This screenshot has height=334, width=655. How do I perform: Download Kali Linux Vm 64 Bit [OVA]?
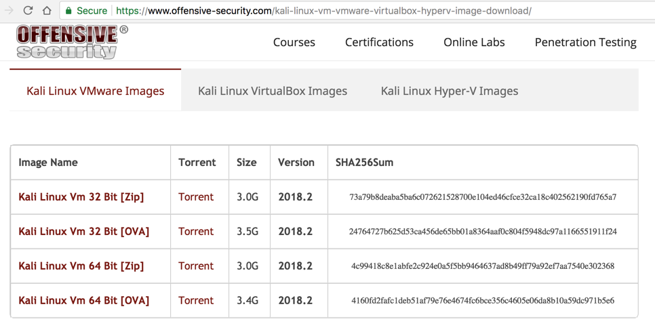tap(84, 301)
